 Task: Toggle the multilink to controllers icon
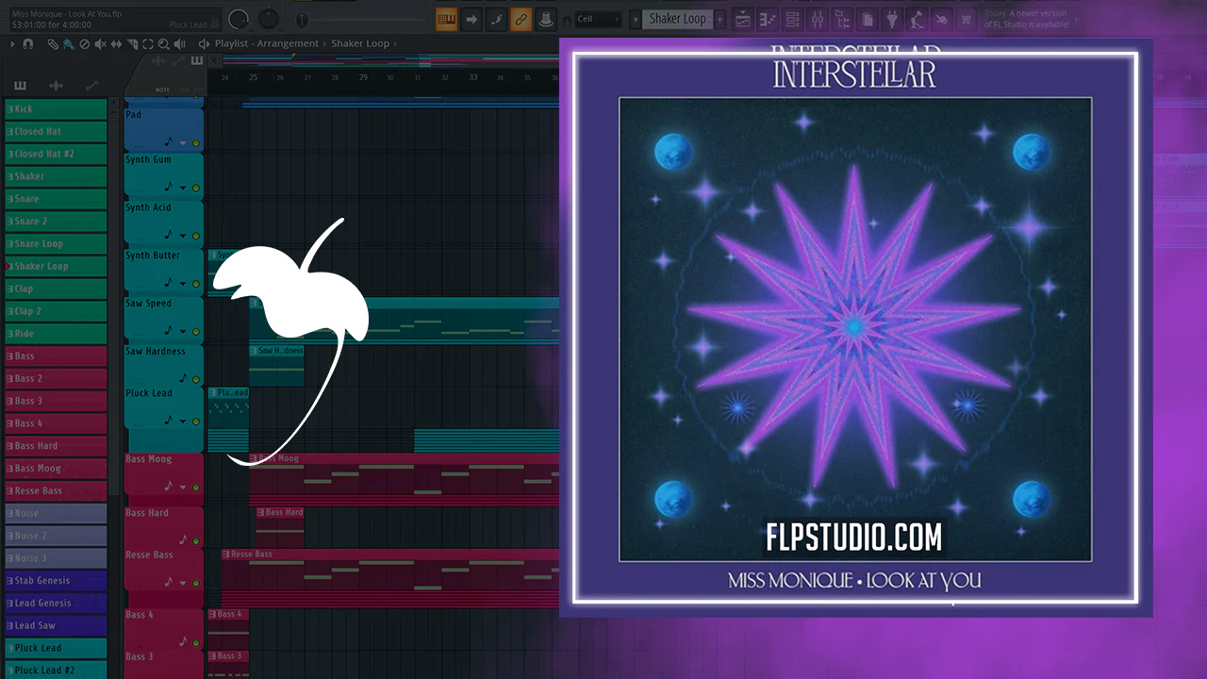click(521, 19)
